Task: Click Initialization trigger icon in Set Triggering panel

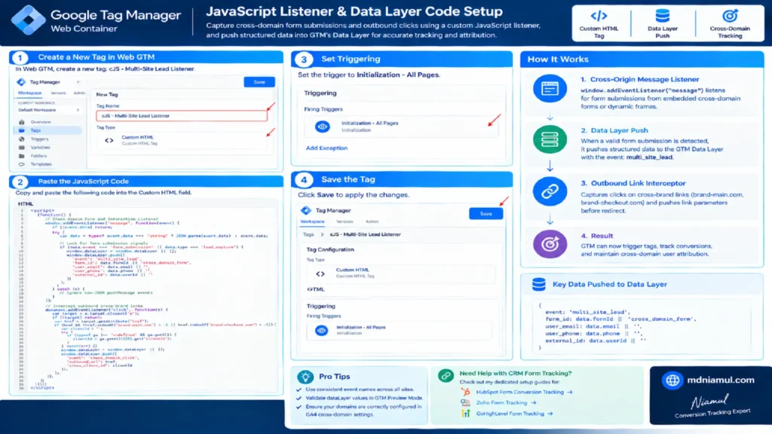Action: coord(323,127)
